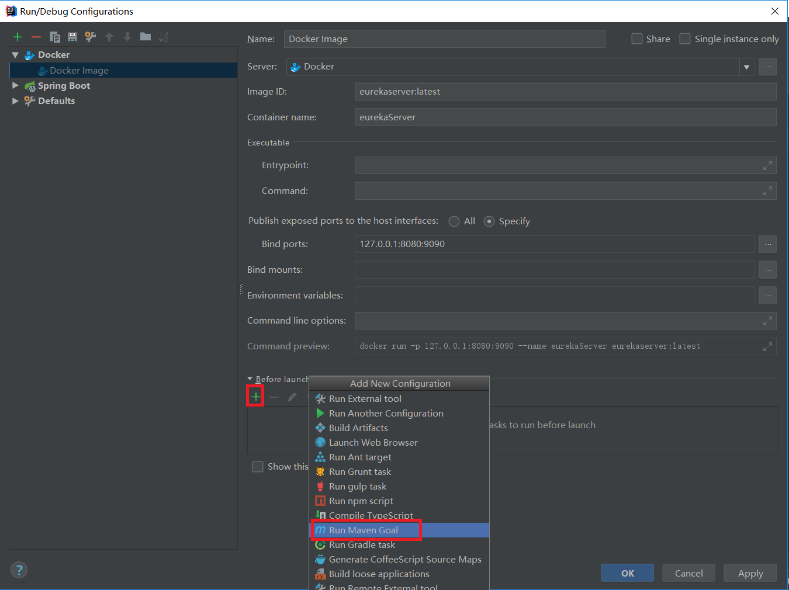Screen dimensions: 789x590
Task: Remove configuration with the red minus icon
Action: pyautogui.click(x=36, y=37)
